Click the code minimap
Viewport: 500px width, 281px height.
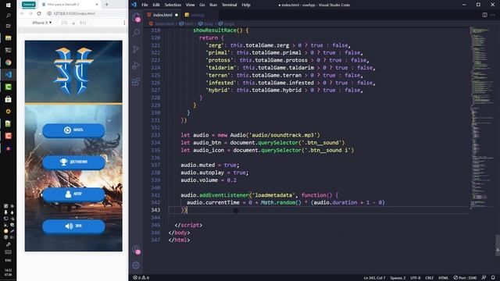click(x=481, y=118)
